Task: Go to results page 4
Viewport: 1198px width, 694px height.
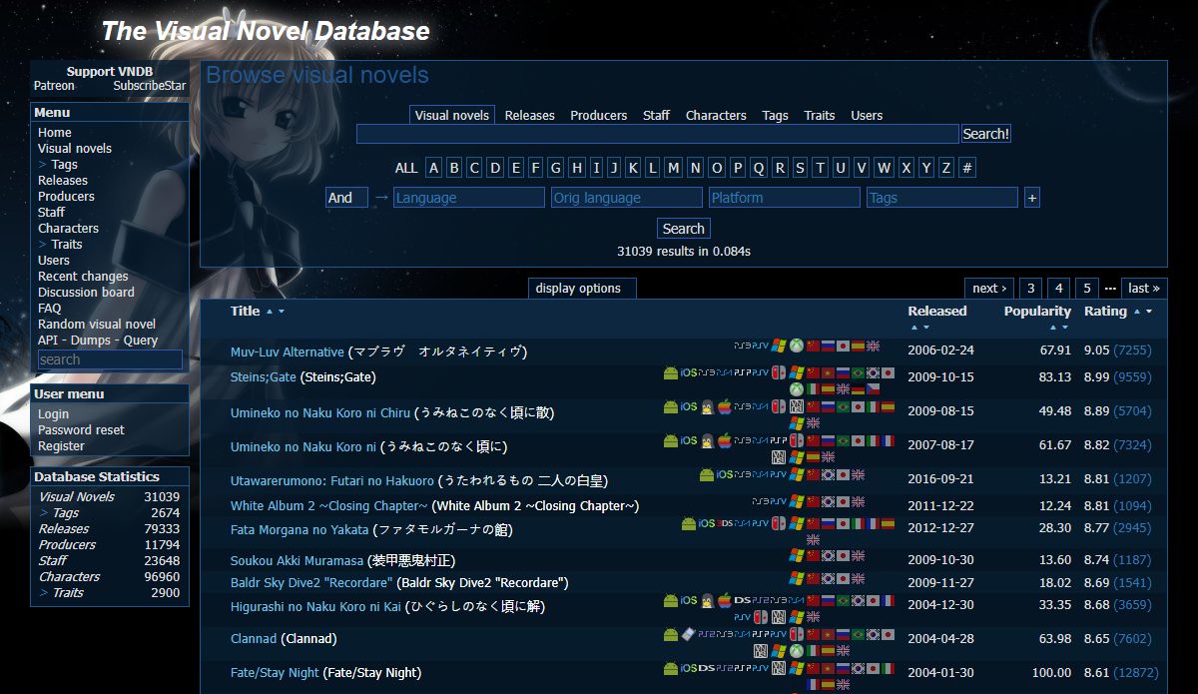Action: [x=1059, y=289]
